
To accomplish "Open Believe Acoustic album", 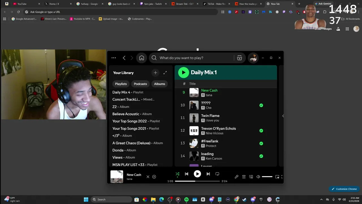I will click(132, 114).
